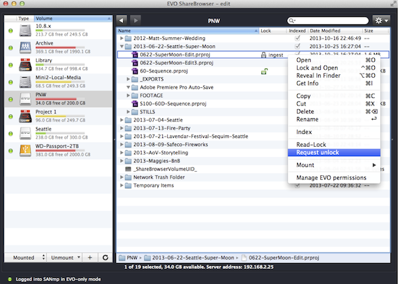Choose Rename in context menu
This screenshot has width=398, height=284.
(334, 119)
